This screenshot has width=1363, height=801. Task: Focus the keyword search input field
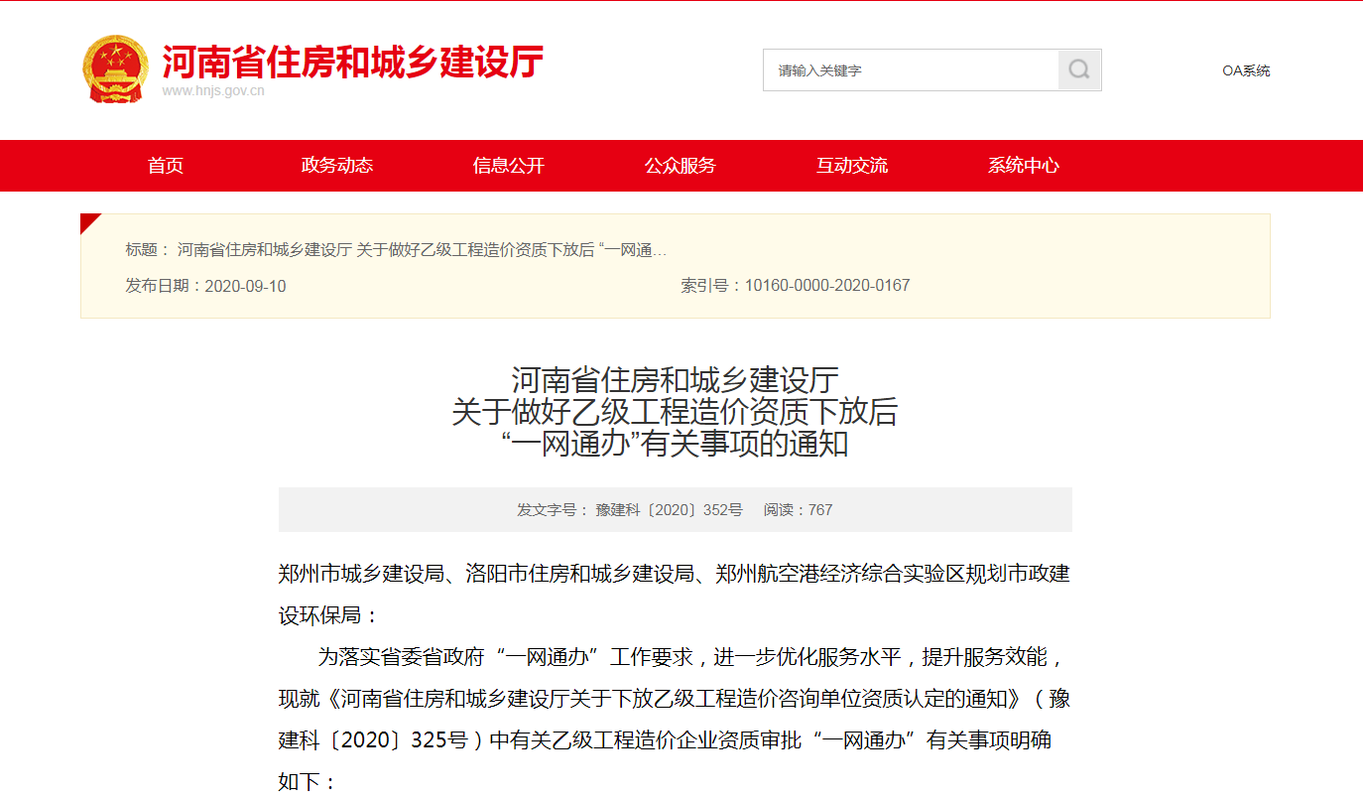911,70
